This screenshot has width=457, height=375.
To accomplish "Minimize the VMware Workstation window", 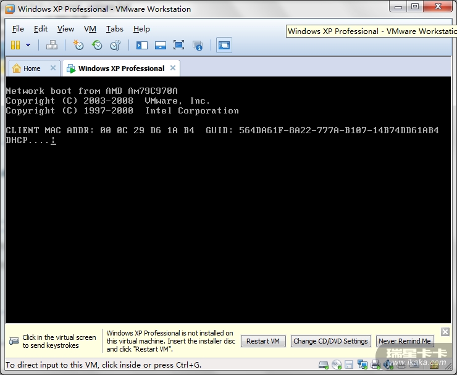I will coord(398,6).
